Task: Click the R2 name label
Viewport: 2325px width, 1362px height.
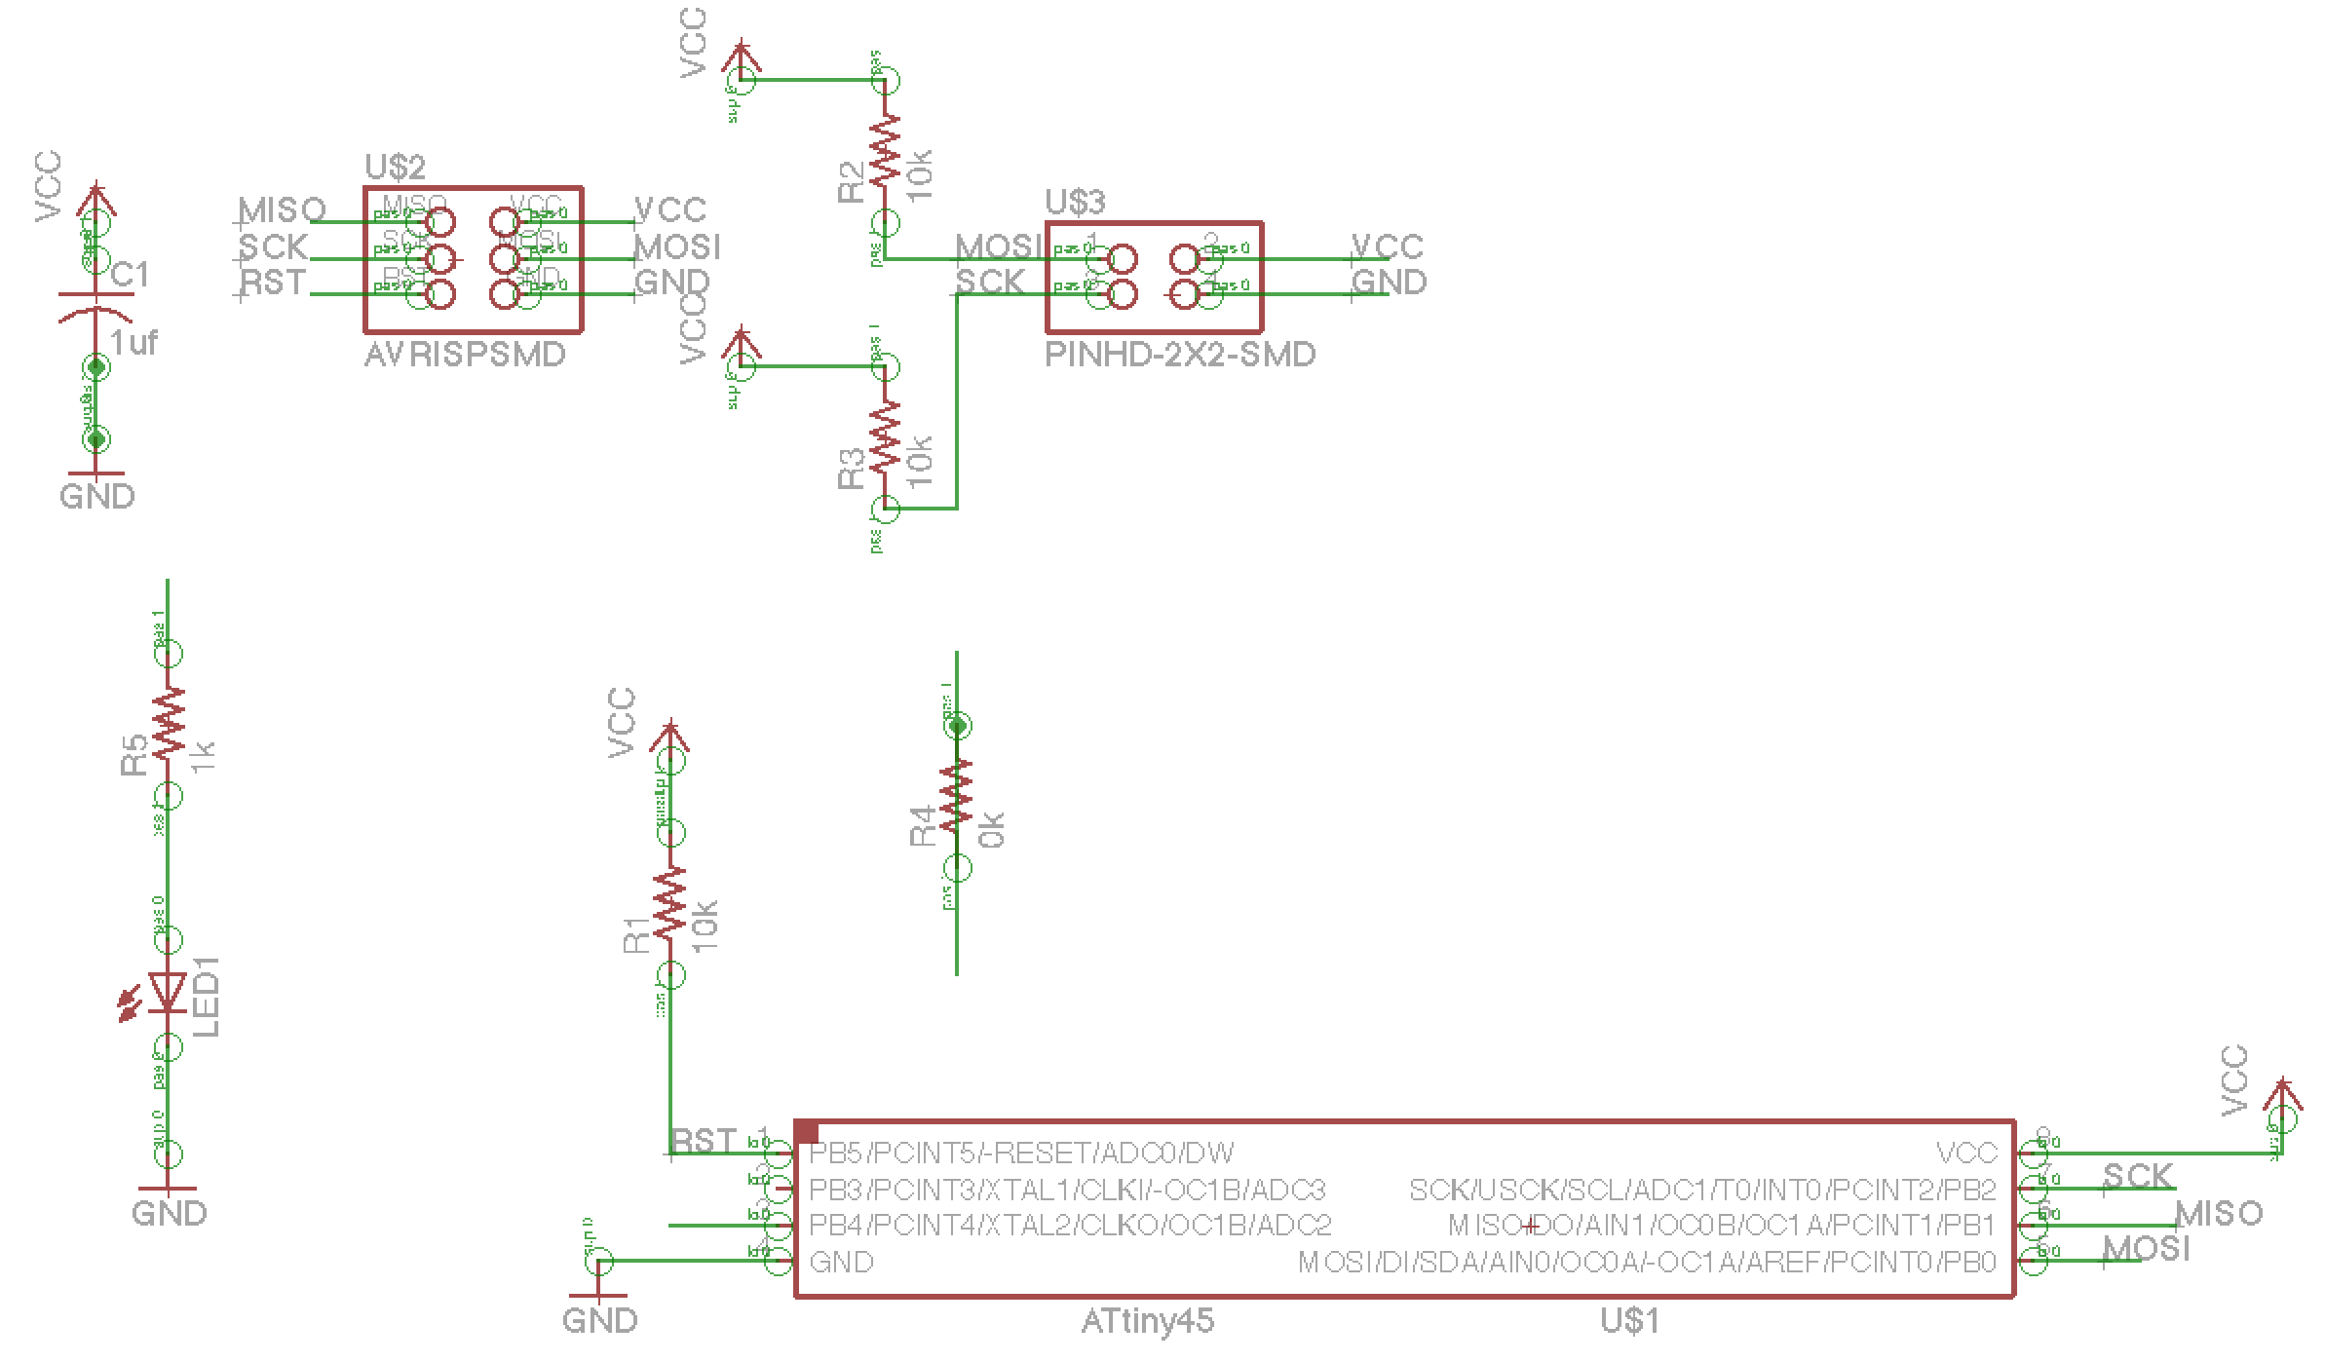Action: (x=851, y=182)
